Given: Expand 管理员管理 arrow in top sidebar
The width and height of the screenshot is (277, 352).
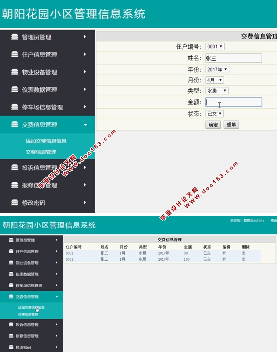Looking at the screenshot, I should coord(85,37).
